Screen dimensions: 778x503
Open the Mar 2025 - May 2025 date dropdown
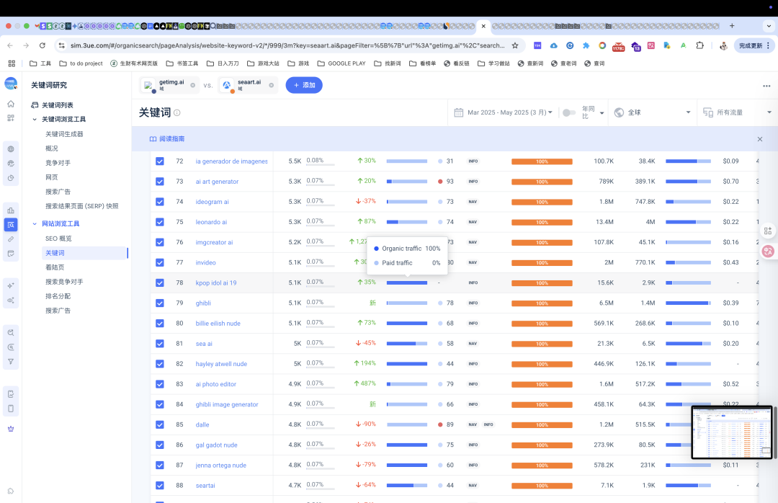(510, 112)
